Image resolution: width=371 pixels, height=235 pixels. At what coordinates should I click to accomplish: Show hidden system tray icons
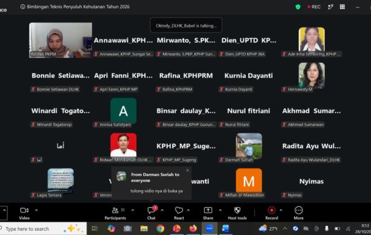[x=285, y=228]
